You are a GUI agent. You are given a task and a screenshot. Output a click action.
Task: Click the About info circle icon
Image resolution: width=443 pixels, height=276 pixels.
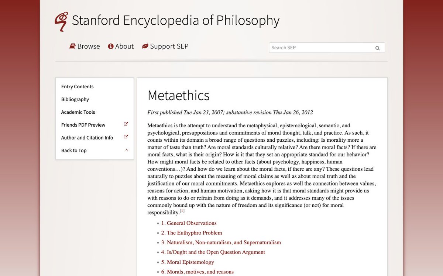[111, 46]
